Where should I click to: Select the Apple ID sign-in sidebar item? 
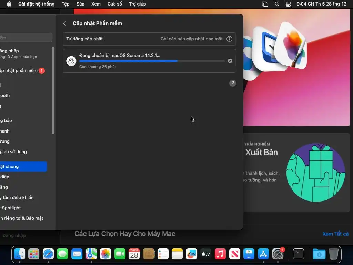click(24, 53)
